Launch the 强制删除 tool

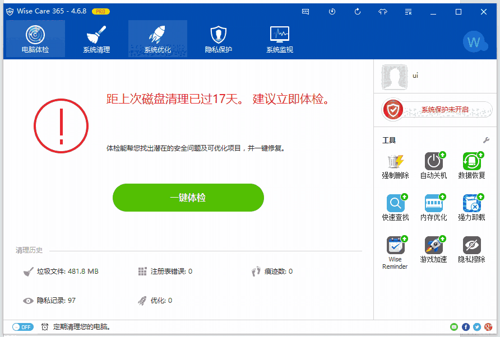tap(395, 166)
